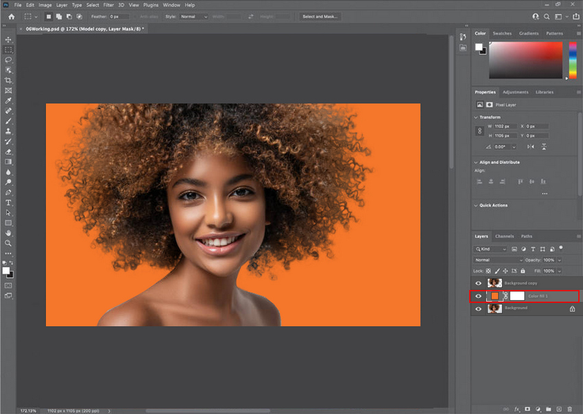The height and width of the screenshot is (414, 583).
Task: Open the Style dropdown in options bar
Action: [x=193, y=16]
